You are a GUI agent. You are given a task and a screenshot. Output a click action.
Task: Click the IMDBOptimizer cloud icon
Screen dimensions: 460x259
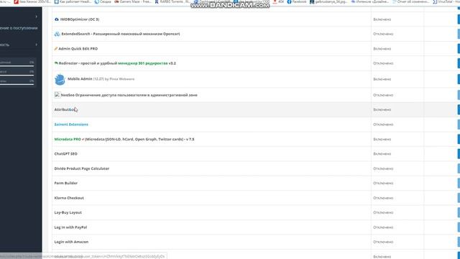point(57,19)
